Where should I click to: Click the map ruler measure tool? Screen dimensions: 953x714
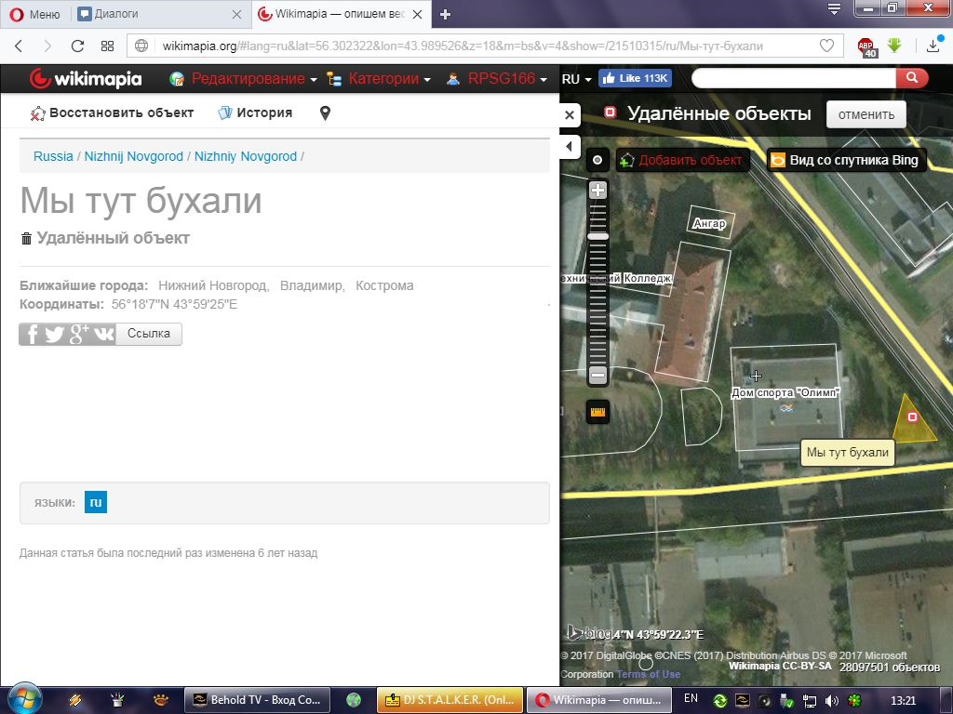(x=598, y=412)
